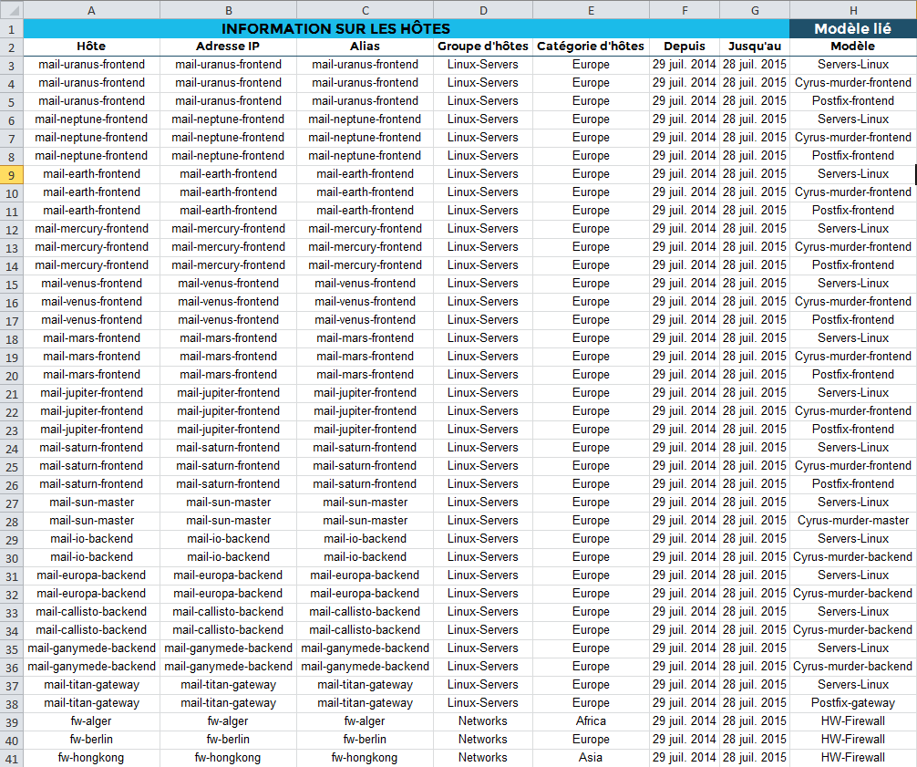Click the Depuis column label cell
Viewport: 917px width, 767px height.
pos(684,46)
